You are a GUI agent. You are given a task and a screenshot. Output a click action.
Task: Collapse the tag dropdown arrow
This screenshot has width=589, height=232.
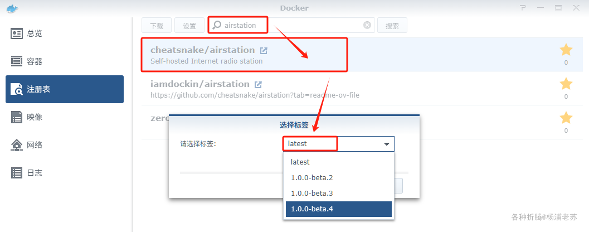[x=387, y=144]
